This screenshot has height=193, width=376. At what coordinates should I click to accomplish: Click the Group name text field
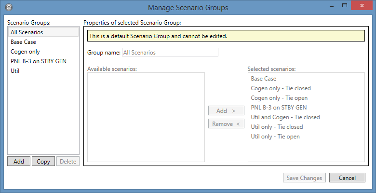[x=170, y=52]
